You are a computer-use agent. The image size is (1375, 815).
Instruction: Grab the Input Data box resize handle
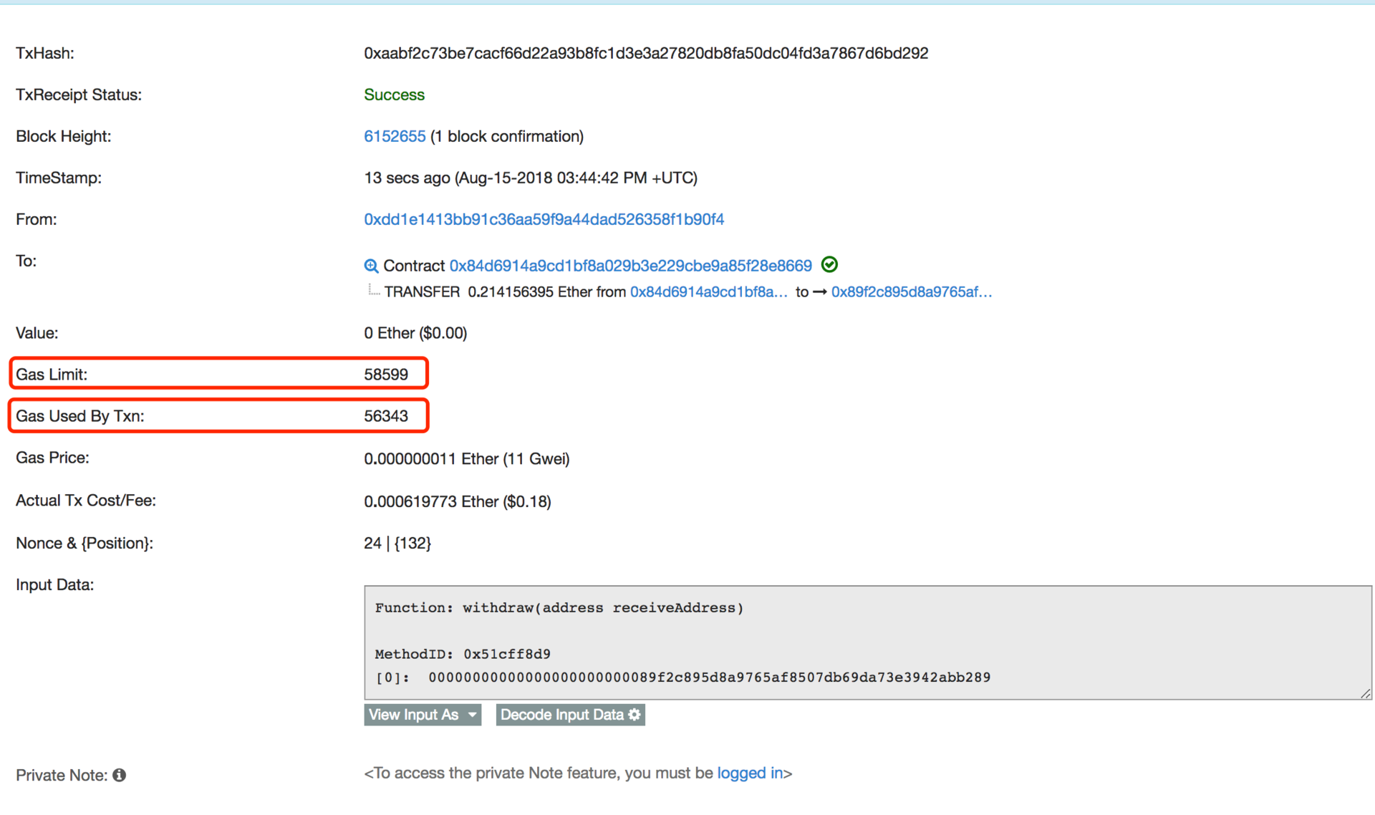tap(1365, 693)
